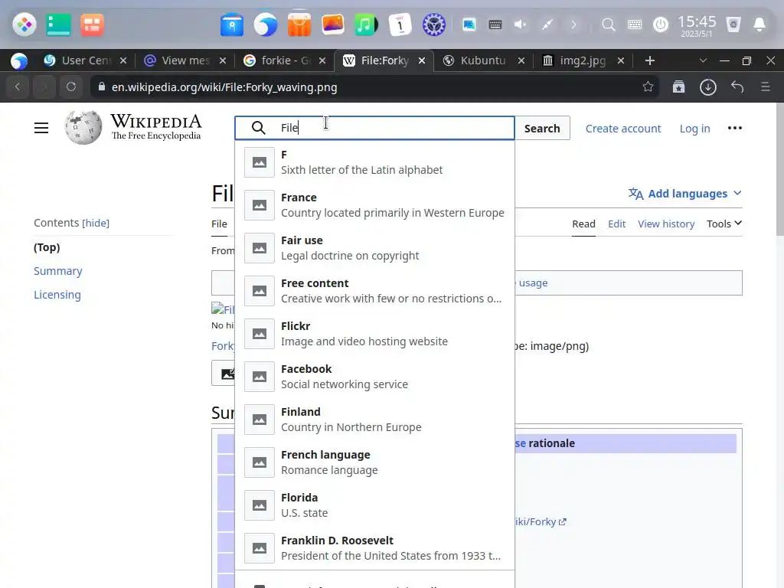This screenshot has width=784, height=588.
Task: Click the browser undo arrow icon
Action: click(x=737, y=87)
